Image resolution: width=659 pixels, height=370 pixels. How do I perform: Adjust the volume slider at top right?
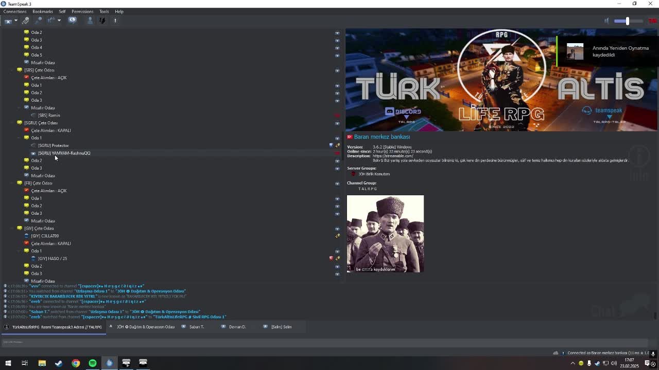pos(627,21)
